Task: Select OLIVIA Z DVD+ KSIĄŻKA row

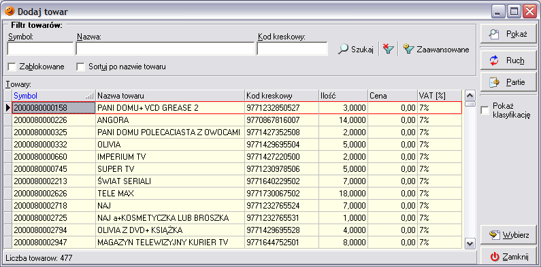Action: (x=237, y=230)
